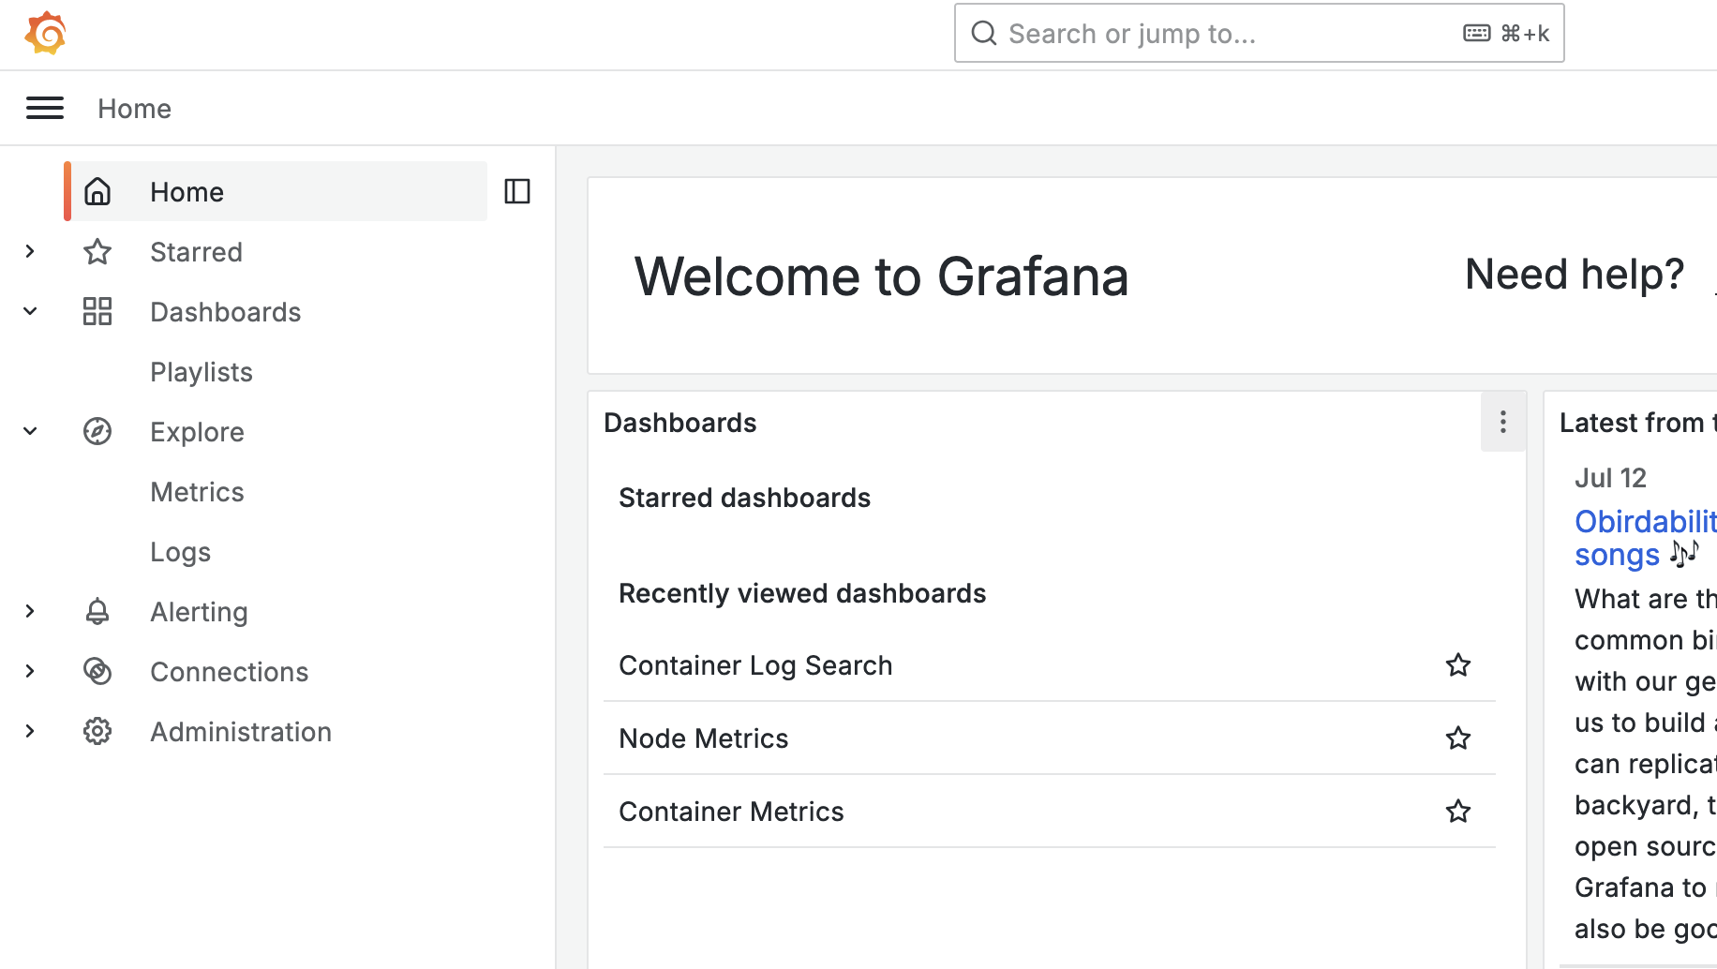Screen dimensions: 1717x969
Task: Open Dashboards in the sidebar menu
Action: 225,312
